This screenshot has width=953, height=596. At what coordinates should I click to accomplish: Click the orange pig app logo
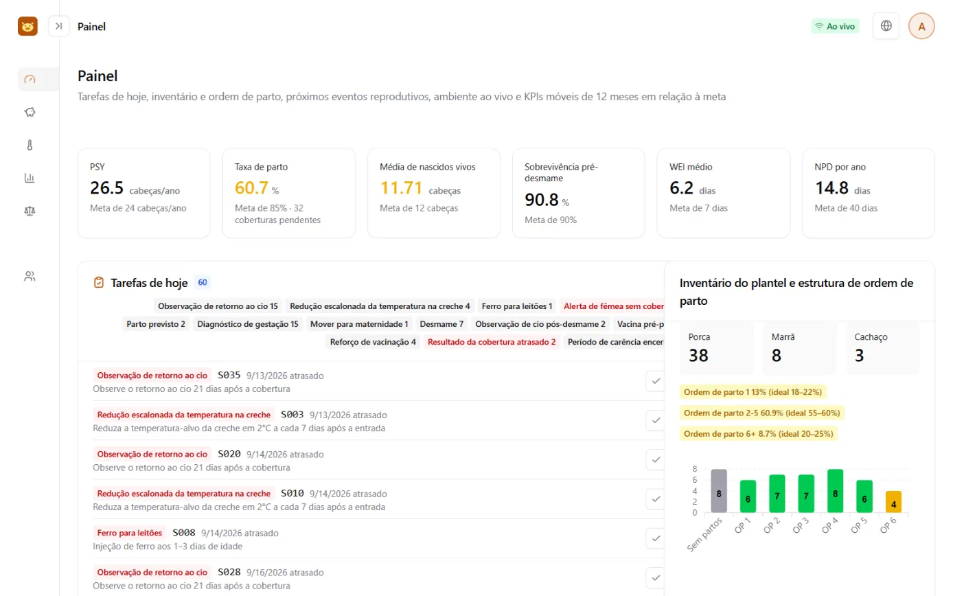click(27, 26)
